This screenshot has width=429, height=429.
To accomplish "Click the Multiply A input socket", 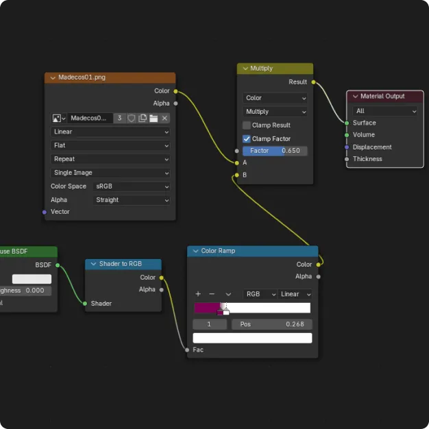I will click(237, 163).
